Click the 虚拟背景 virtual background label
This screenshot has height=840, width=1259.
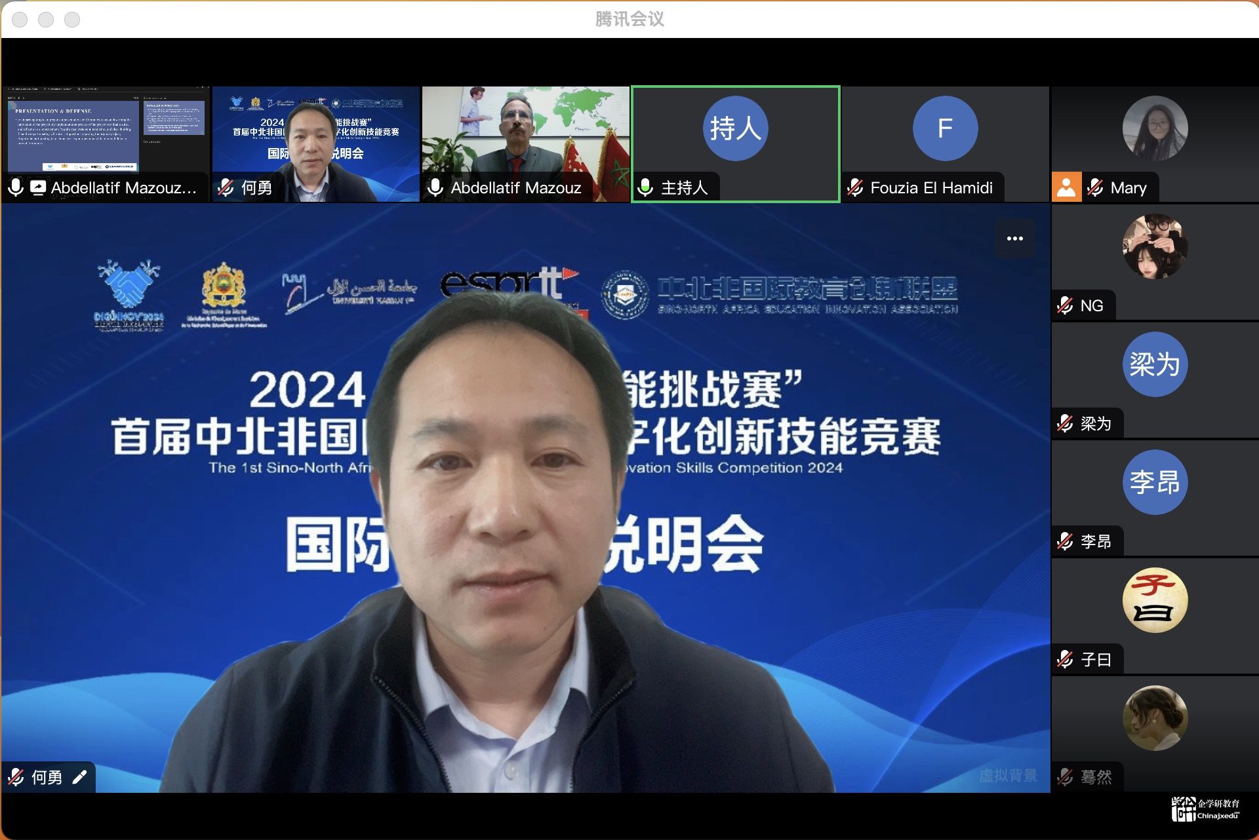point(1008,776)
